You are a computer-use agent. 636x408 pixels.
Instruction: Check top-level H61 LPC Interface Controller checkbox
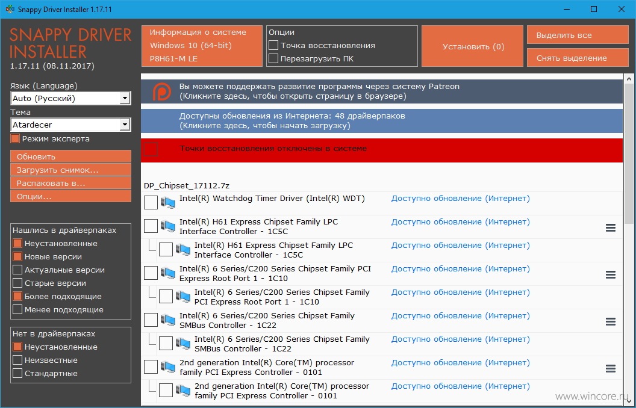[151, 226]
